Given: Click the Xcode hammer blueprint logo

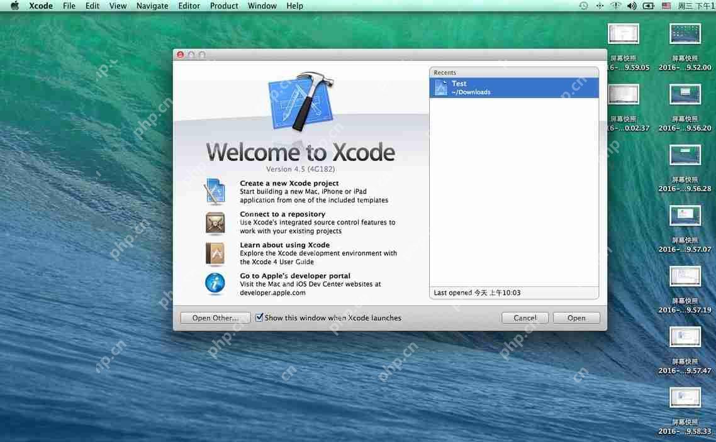Looking at the screenshot, I should coord(301,101).
